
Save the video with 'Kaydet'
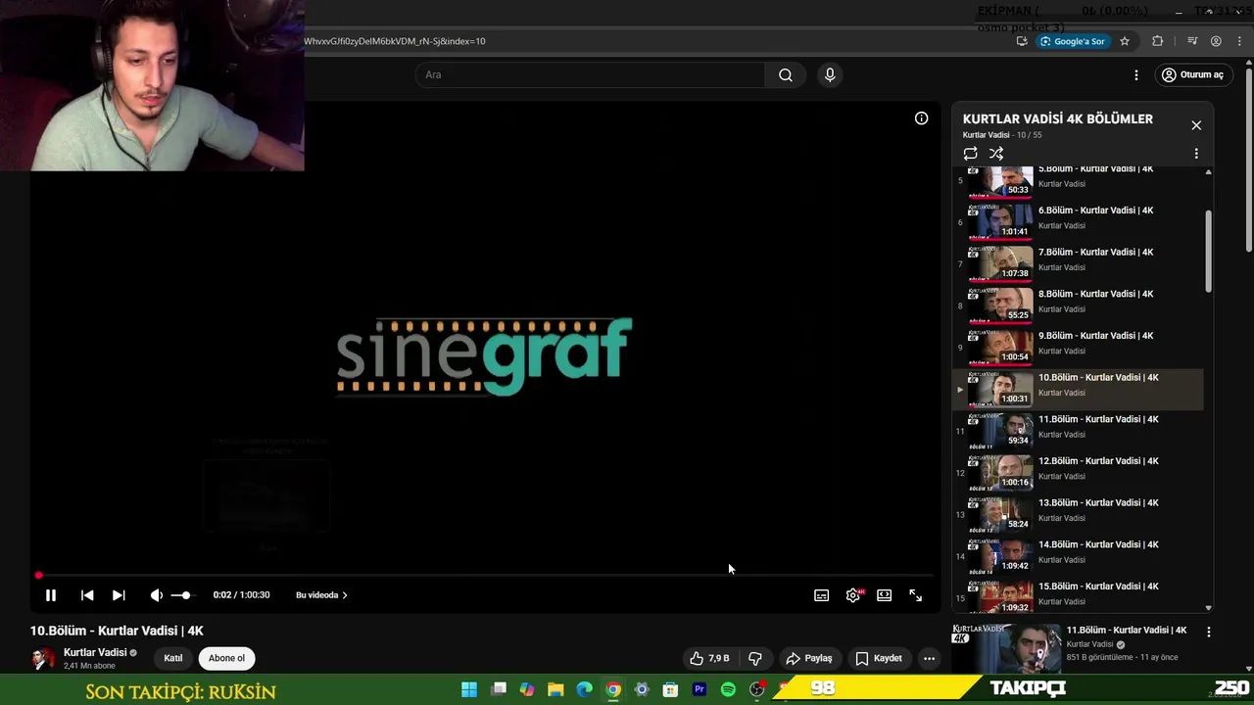(x=879, y=658)
